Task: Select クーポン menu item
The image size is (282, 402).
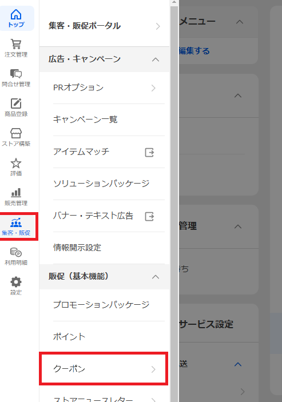Action: [104, 369]
